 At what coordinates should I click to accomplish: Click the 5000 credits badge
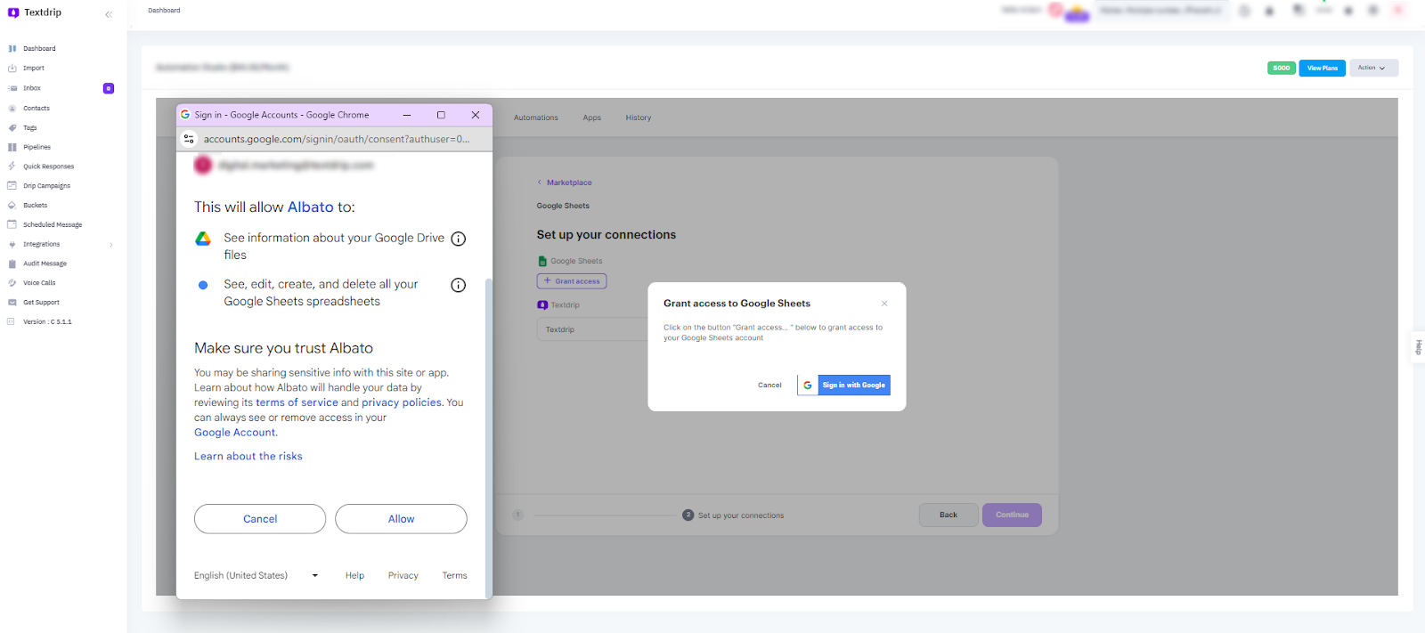tap(1281, 68)
